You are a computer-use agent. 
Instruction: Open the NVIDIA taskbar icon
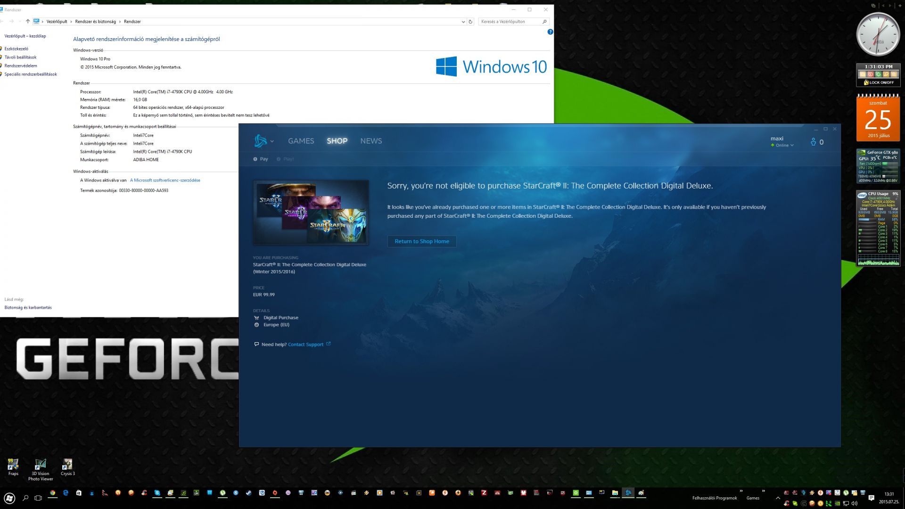183,493
